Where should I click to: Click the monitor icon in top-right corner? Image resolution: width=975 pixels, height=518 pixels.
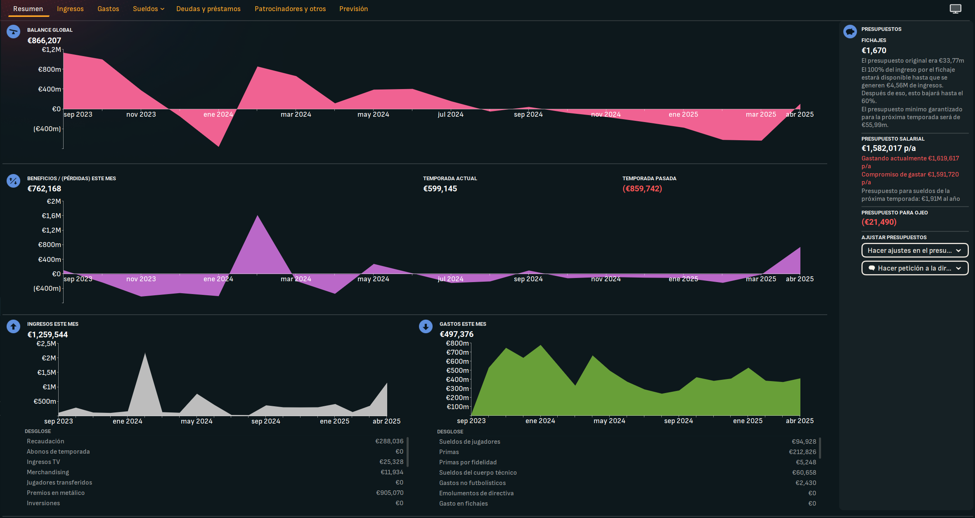pos(956,9)
